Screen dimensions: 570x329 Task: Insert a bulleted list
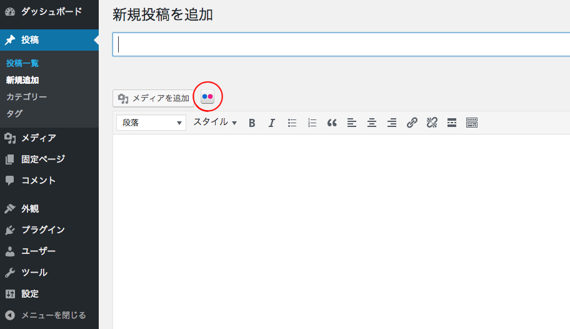292,123
